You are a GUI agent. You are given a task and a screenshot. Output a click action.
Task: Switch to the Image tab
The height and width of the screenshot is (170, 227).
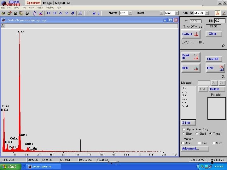48,3
